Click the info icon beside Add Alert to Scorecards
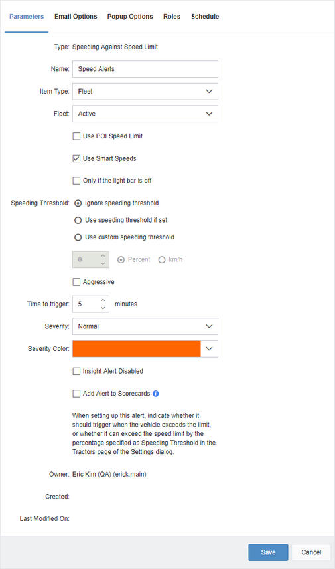Screen dimensions: 335x569 [156, 394]
